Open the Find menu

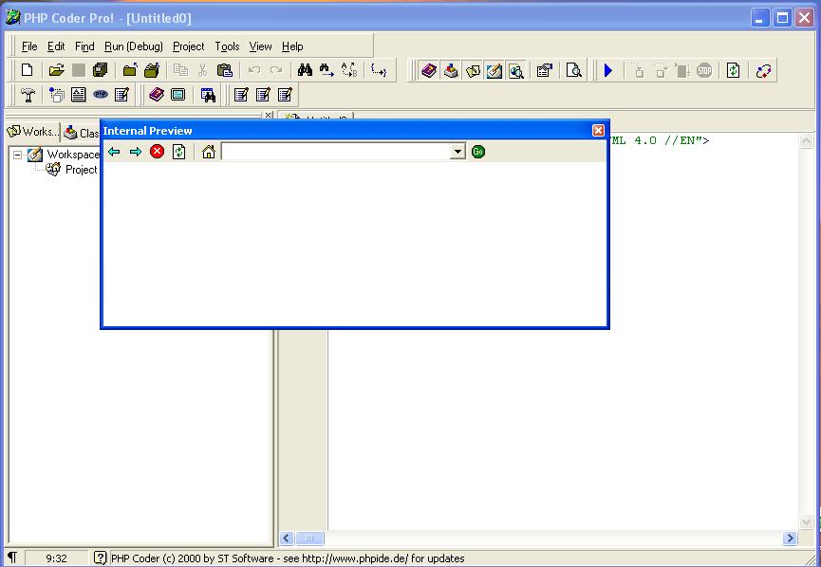click(84, 46)
